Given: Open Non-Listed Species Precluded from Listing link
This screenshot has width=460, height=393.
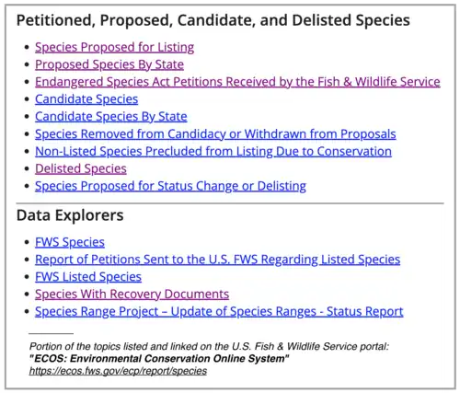Looking at the screenshot, I should coord(213,152).
